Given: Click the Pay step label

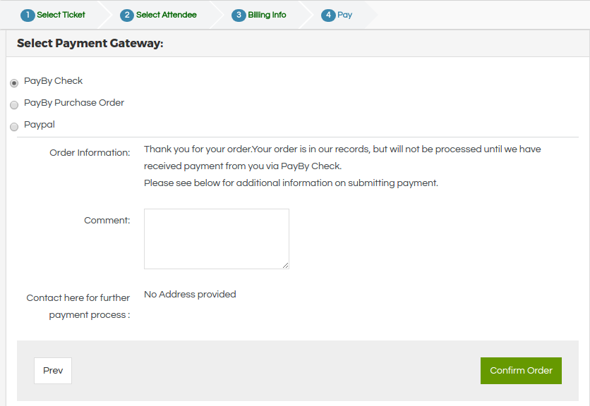Looking at the screenshot, I should 345,15.
